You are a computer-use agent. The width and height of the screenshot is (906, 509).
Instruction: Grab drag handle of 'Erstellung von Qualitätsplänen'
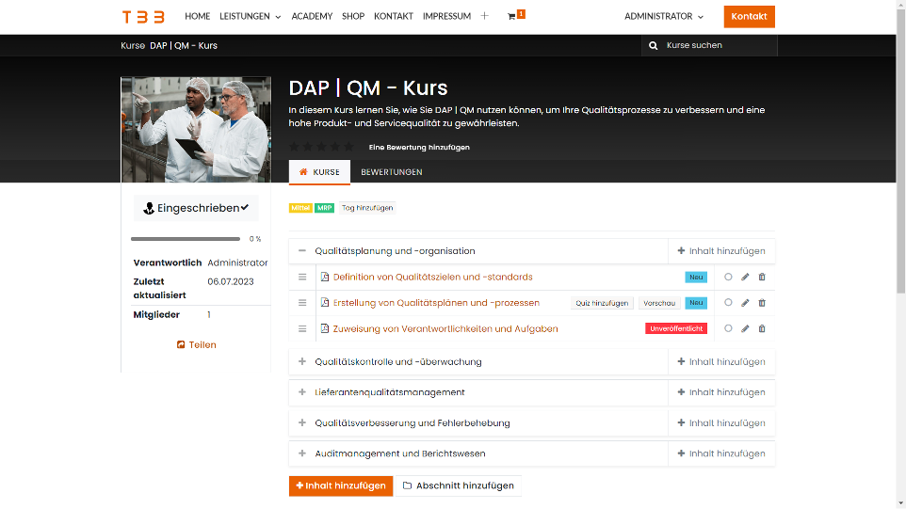coord(302,303)
